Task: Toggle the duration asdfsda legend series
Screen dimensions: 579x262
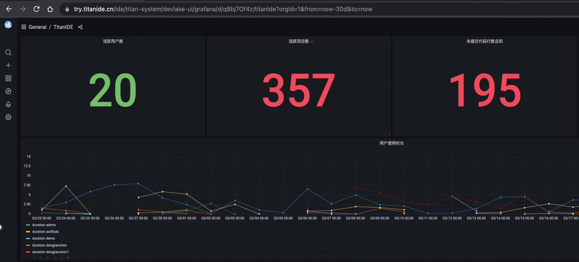Action: 45,232
